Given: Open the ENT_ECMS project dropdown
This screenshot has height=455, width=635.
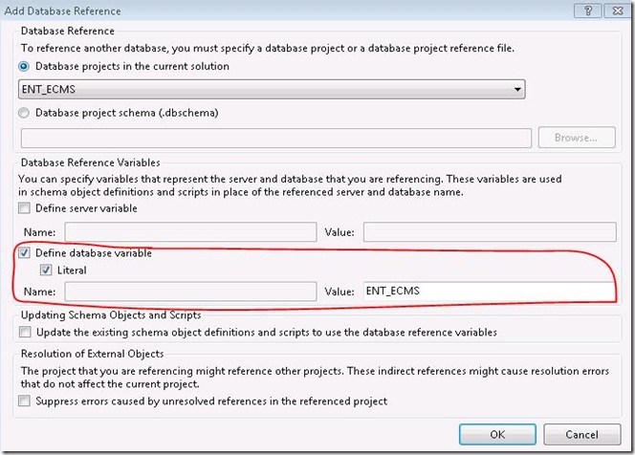Looking at the screenshot, I should coord(272,90).
